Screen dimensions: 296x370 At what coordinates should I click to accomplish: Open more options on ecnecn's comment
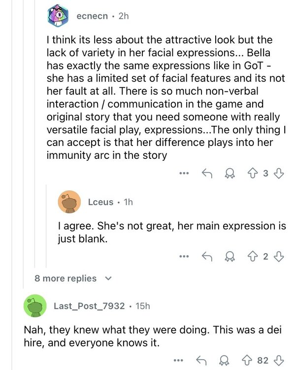[x=184, y=173]
